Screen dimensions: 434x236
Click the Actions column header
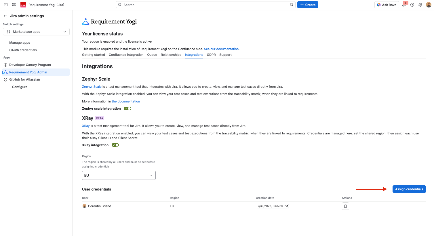(x=347, y=198)
